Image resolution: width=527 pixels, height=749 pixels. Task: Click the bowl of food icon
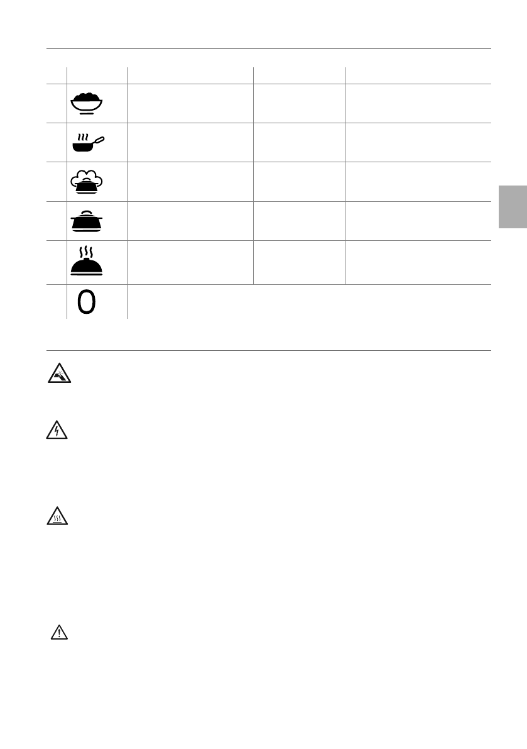(x=87, y=103)
